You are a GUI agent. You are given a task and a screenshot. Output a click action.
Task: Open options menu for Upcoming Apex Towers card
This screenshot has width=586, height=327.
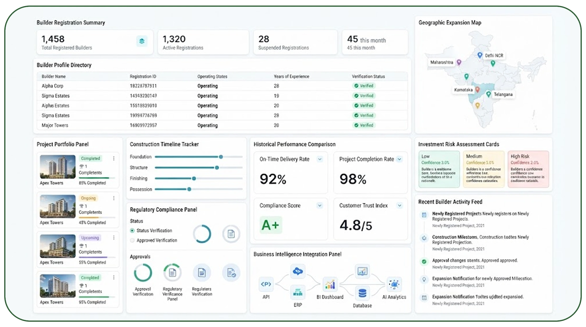pyautogui.click(x=114, y=238)
